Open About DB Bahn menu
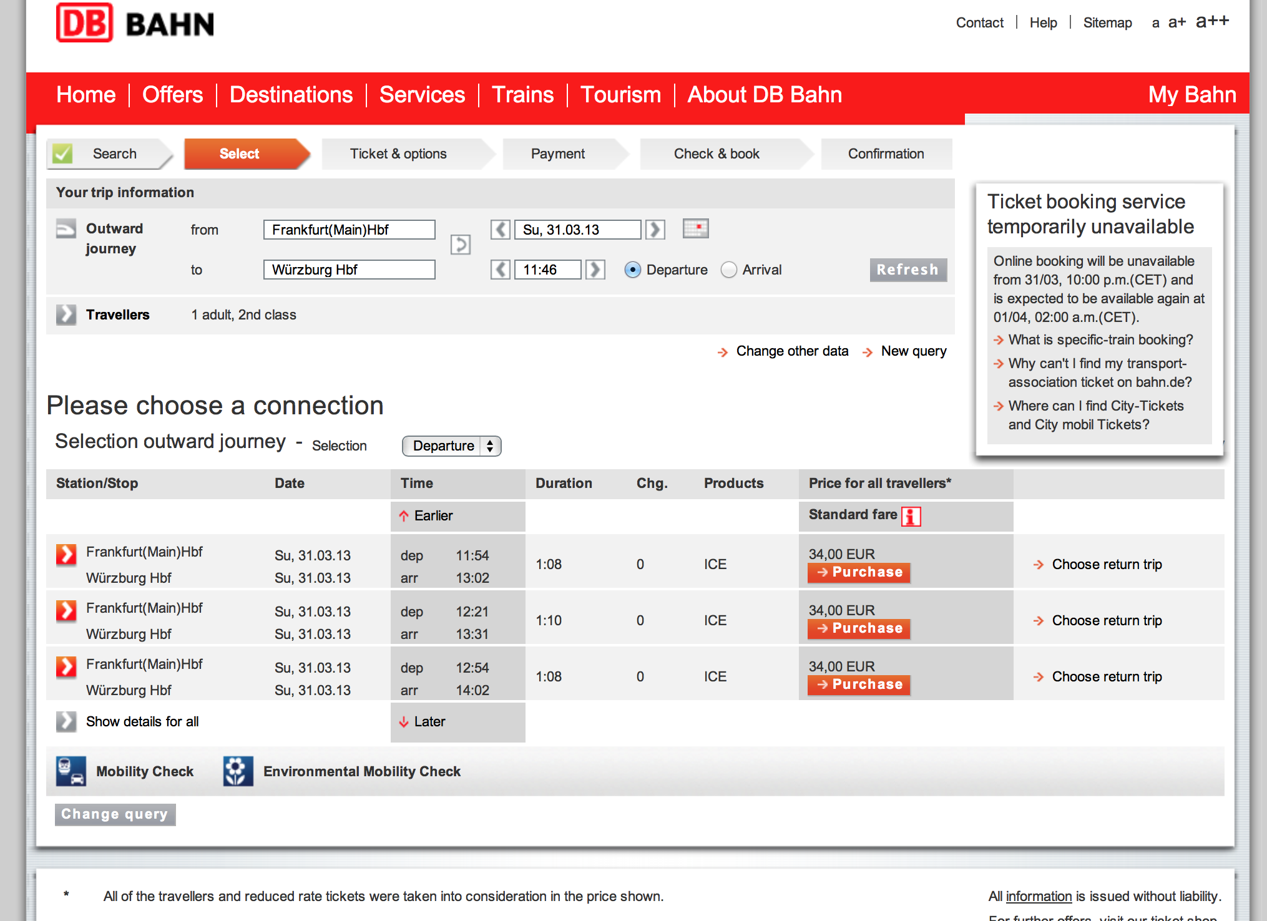Viewport: 1267px width, 921px height. 765,95
